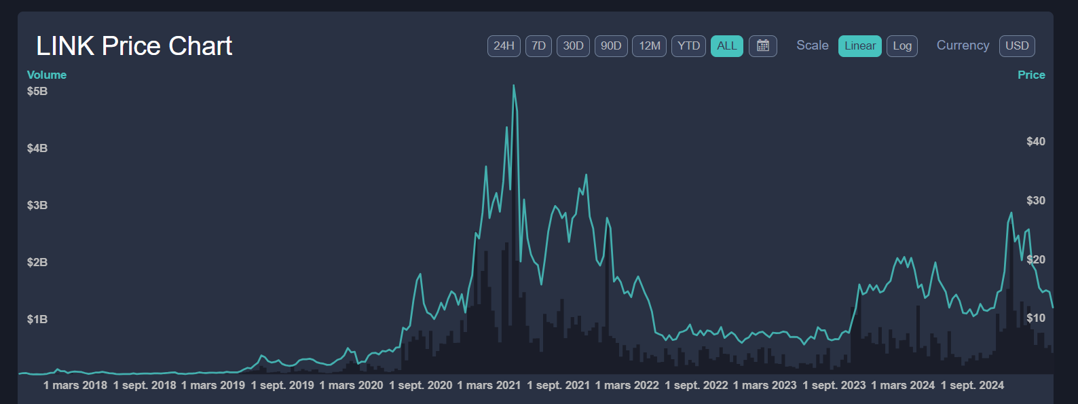View year-to-date with YTD

688,46
